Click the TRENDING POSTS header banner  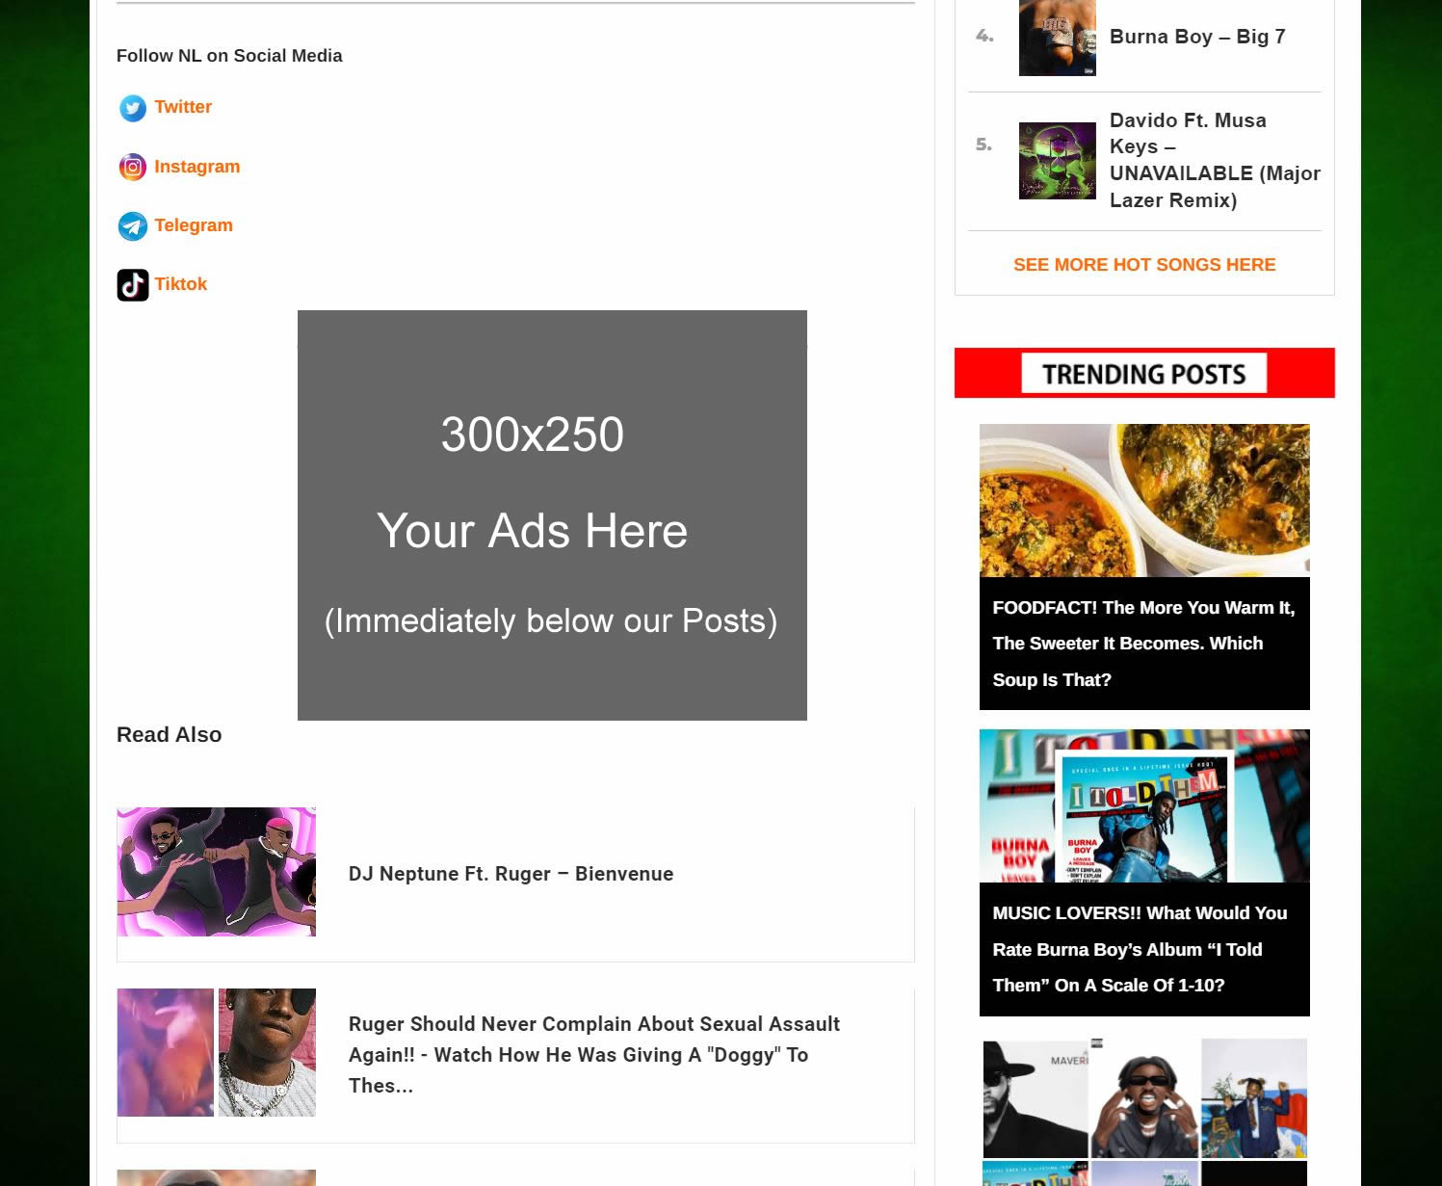(x=1144, y=373)
